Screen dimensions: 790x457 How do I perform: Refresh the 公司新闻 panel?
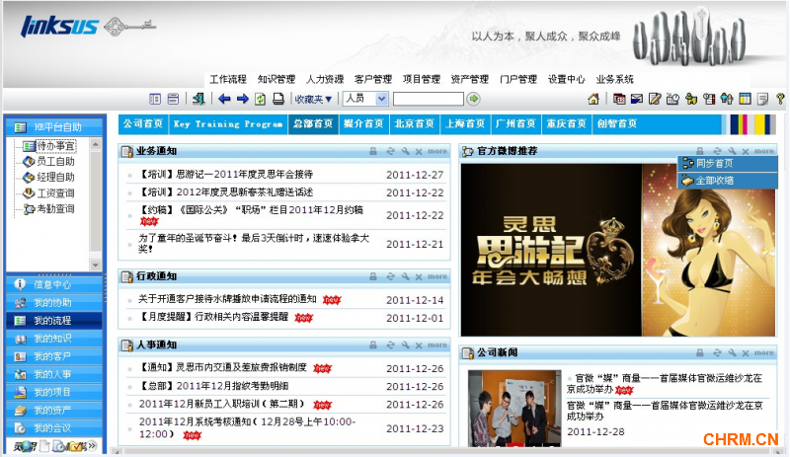718,352
